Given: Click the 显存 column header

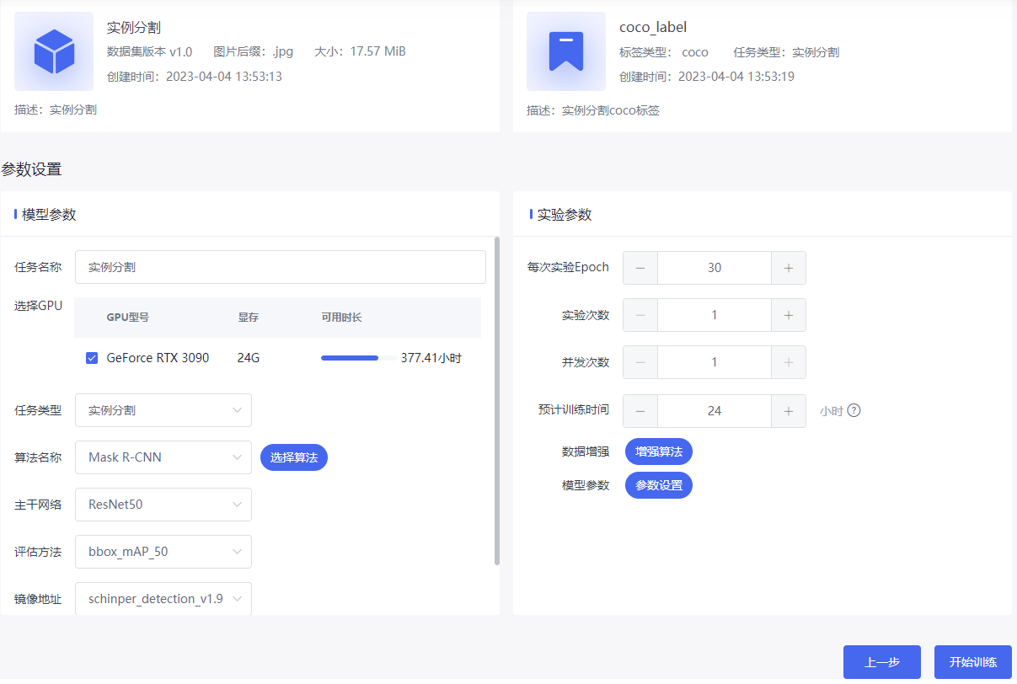Looking at the screenshot, I should coord(248,318).
